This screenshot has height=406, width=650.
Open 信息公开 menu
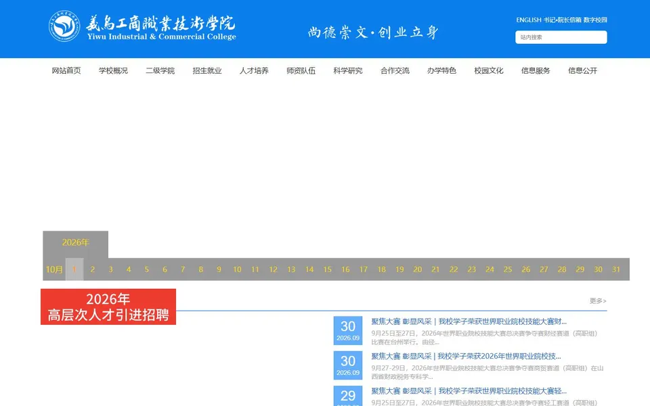[583, 70]
